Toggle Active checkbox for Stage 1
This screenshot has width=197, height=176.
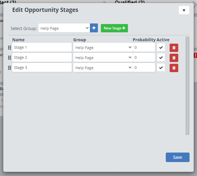[x=161, y=47]
